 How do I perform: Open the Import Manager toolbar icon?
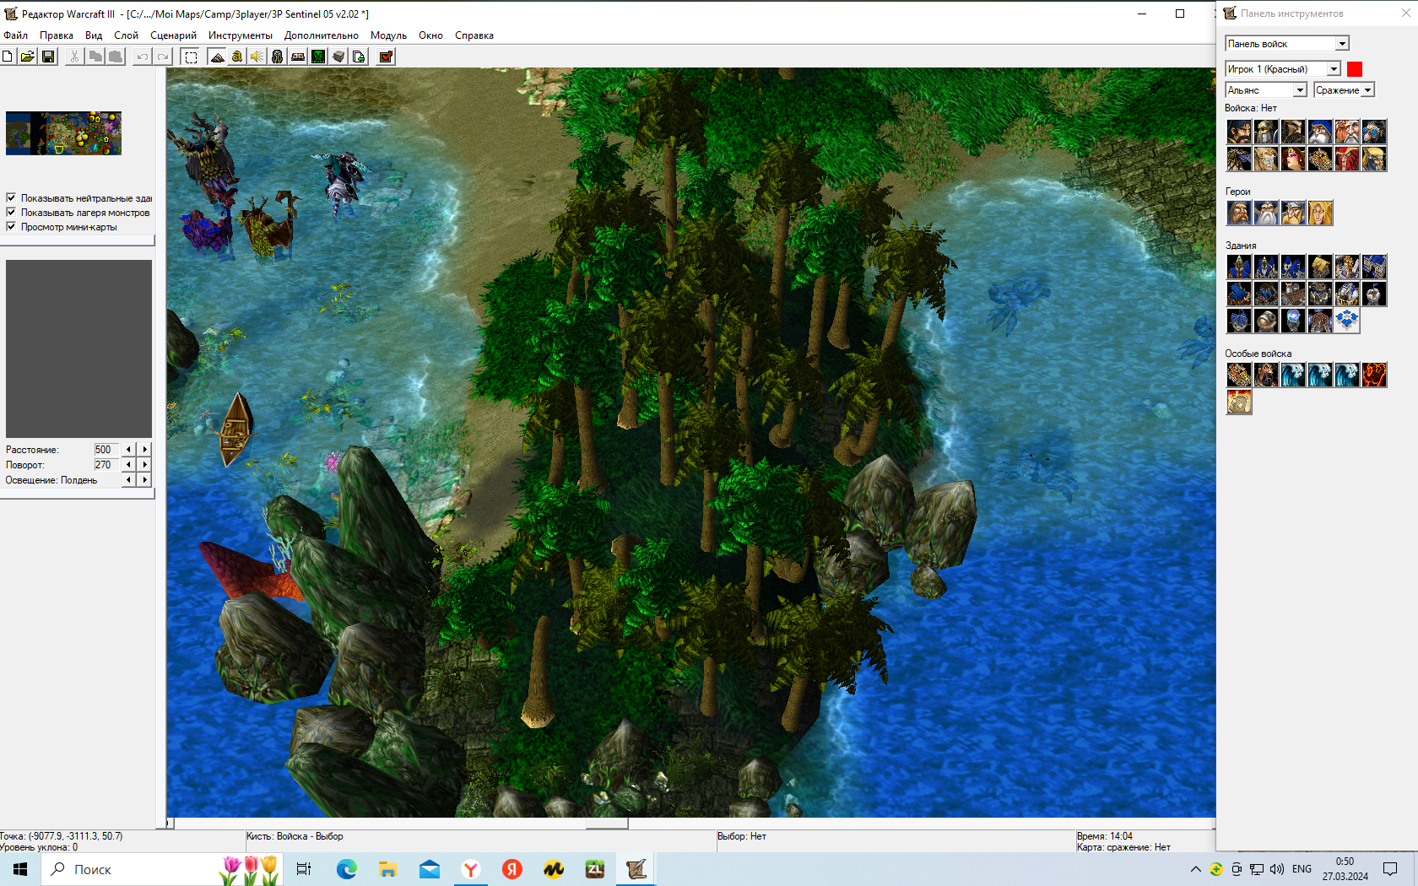359,57
